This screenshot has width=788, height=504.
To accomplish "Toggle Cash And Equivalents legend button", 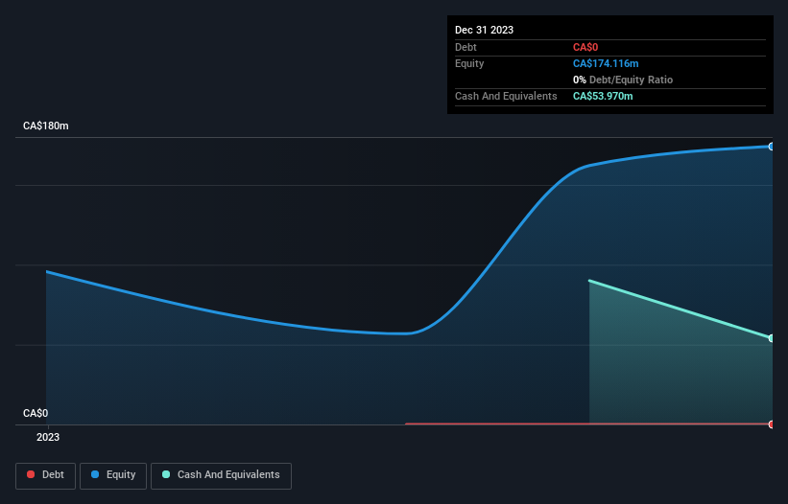I will (x=221, y=475).
